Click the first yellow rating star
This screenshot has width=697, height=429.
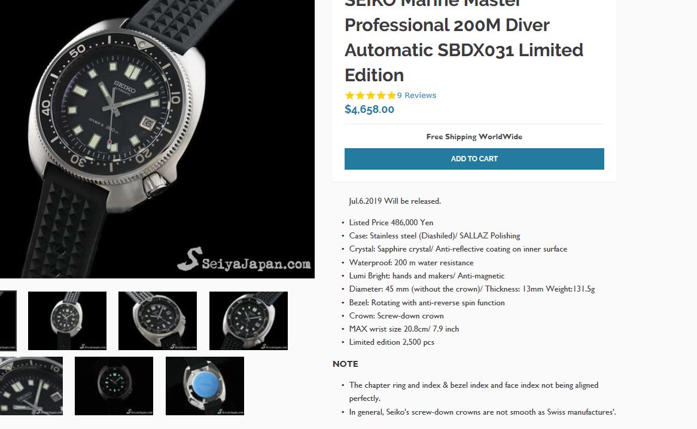(x=350, y=95)
